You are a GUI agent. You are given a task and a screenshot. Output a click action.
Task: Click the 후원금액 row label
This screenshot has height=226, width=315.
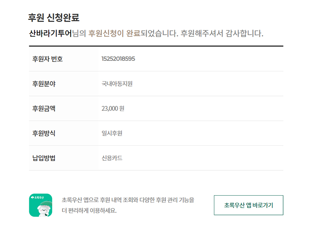[44, 108]
